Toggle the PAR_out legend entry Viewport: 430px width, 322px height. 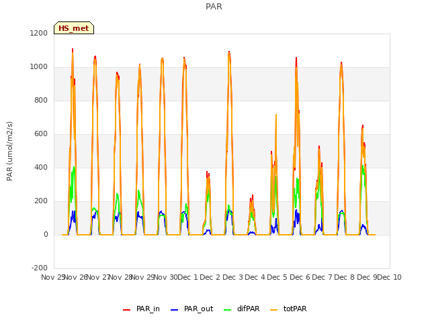(191, 309)
